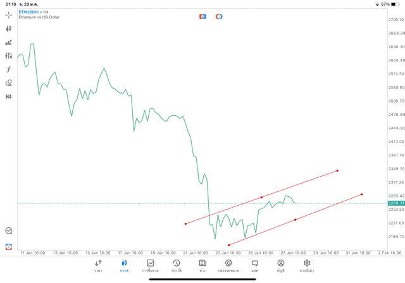Change chart type via candlestick icon
Screen dimensions: 405x283
(x=9, y=28)
